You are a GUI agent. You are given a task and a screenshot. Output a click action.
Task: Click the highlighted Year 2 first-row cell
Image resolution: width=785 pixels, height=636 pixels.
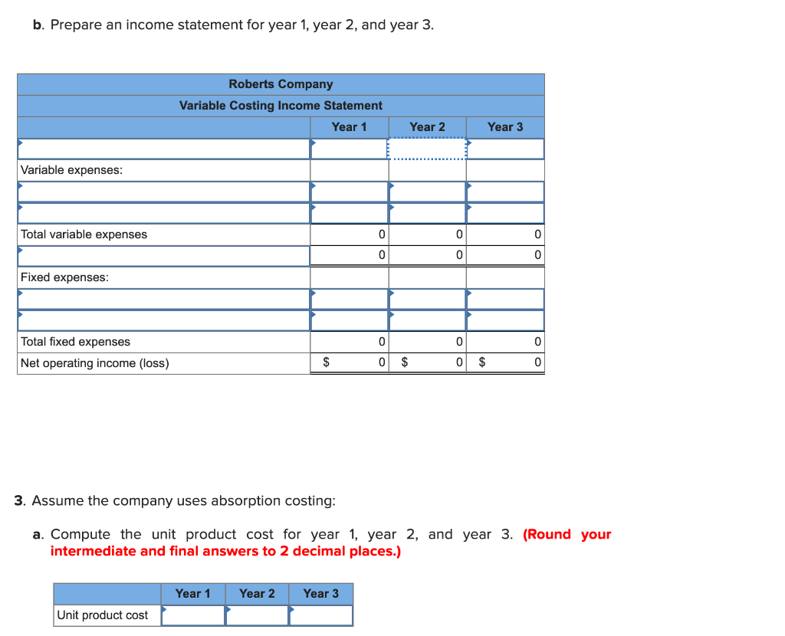(427, 149)
